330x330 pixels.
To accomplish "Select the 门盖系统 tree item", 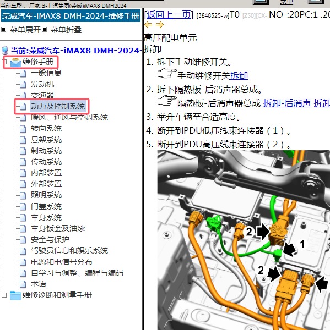I will [x=46, y=206].
